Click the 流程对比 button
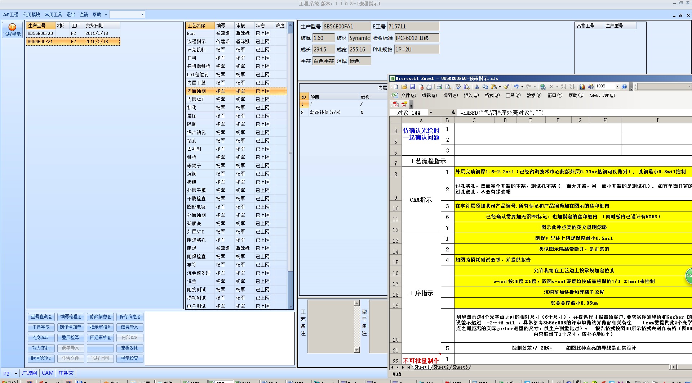692x383 pixels. tap(130, 348)
